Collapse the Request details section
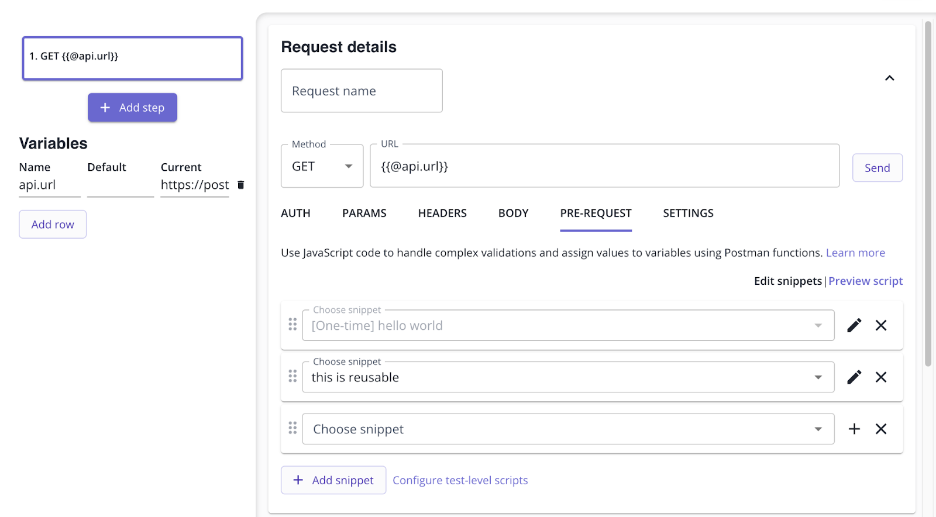Screen dimensions: 936x517 [889, 78]
